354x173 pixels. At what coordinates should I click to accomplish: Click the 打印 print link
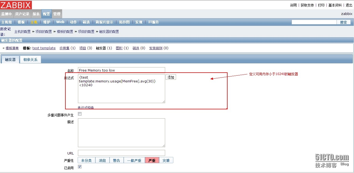[x=321, y=5]
